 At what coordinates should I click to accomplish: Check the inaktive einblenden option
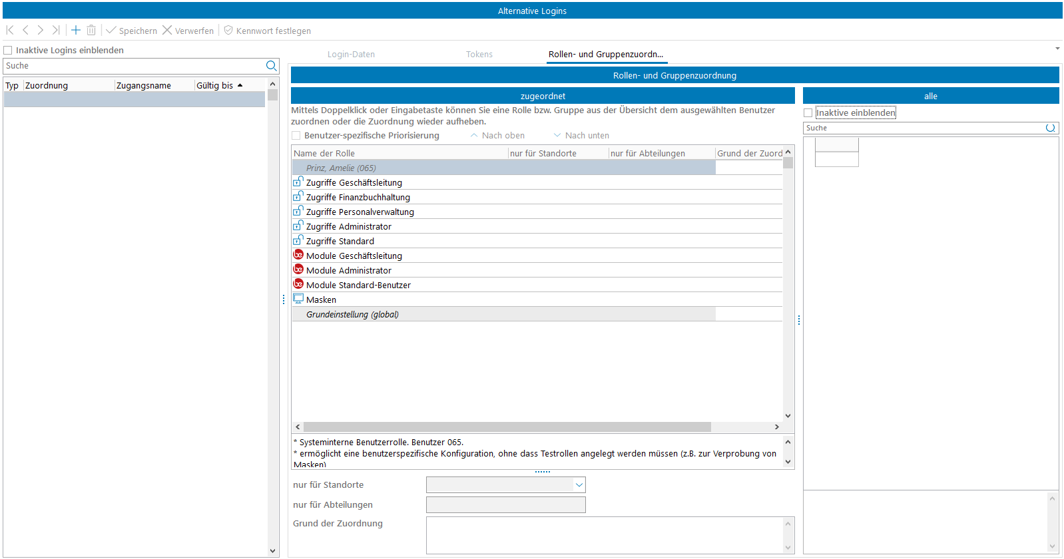click(808, 113)
